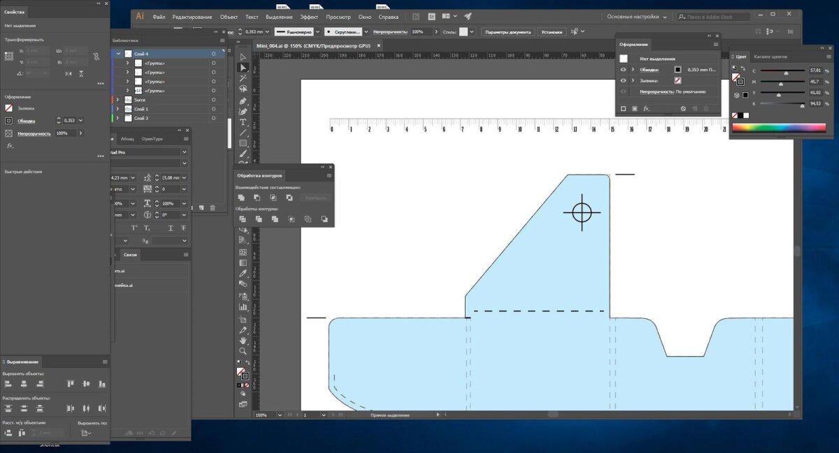
Task: Toggle fill row visibility in Appearance panel
Action: coord(623,80)
